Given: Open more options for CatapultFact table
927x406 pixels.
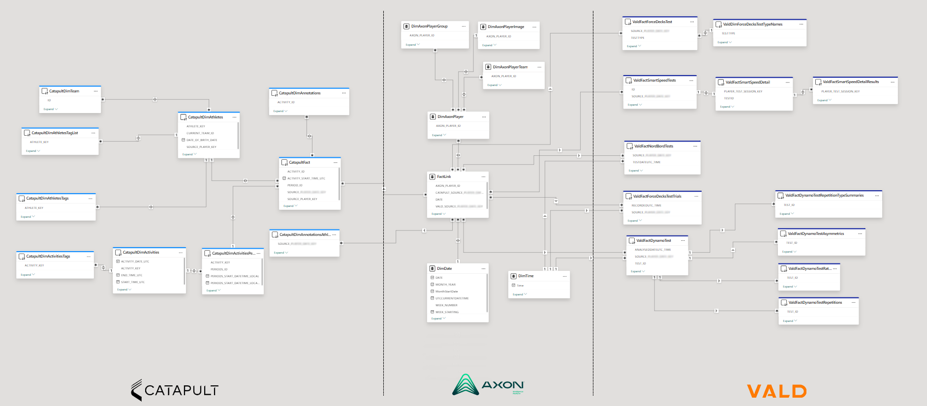Looking at the screenshot, I should pos(336,162).
